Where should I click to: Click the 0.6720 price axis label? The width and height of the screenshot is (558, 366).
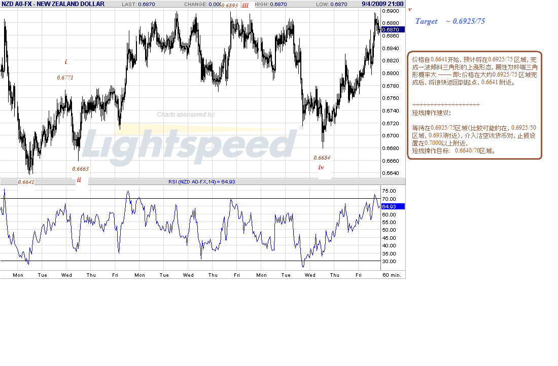click(x=391, y=123)
